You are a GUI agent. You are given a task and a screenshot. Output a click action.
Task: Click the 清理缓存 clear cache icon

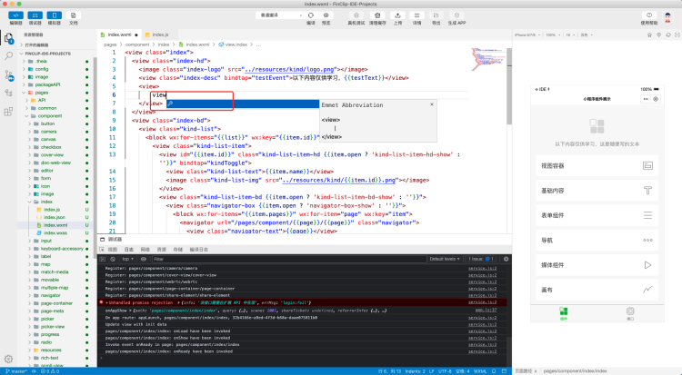point(377,15)
